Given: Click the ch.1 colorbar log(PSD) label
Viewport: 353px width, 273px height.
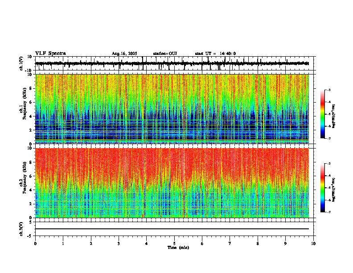Looking at the screenshot, I should point(334,116).
